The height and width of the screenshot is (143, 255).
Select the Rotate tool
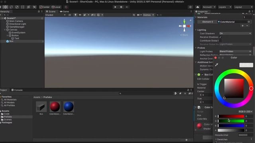11,7
